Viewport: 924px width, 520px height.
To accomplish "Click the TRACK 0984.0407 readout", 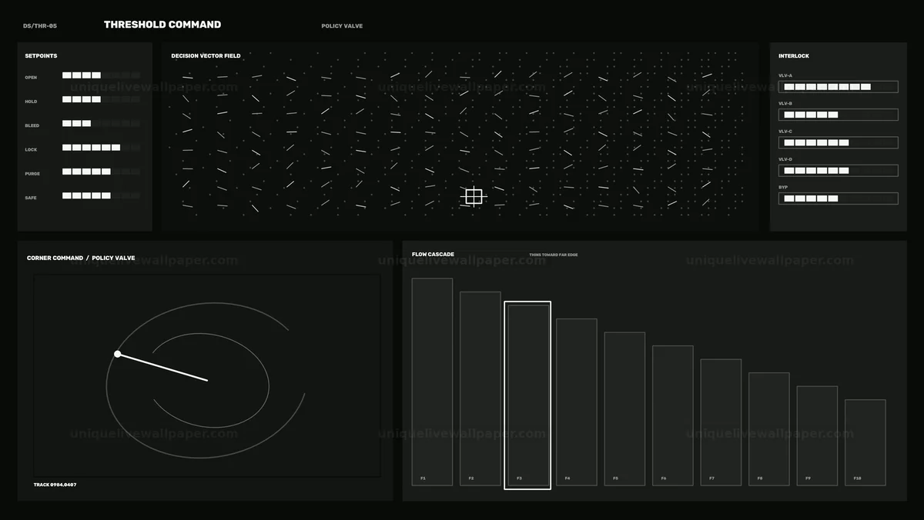I will [x=55, y=485].
